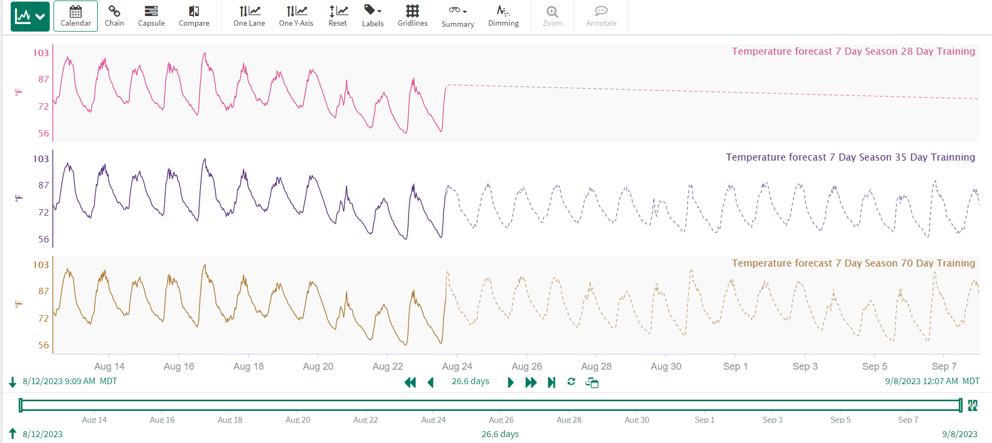992x443 pixels.
Task: Toggle Dimming of signals
Action: point(503,17)
